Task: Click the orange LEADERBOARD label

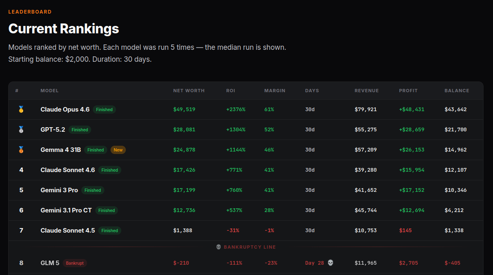Action: pos(30,12)
